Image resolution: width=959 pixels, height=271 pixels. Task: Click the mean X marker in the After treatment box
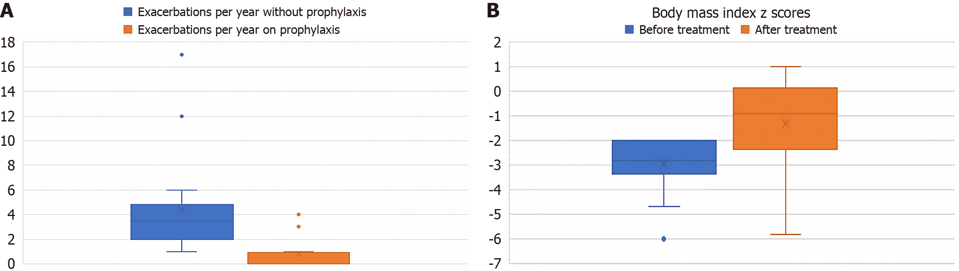pos(785,124)
